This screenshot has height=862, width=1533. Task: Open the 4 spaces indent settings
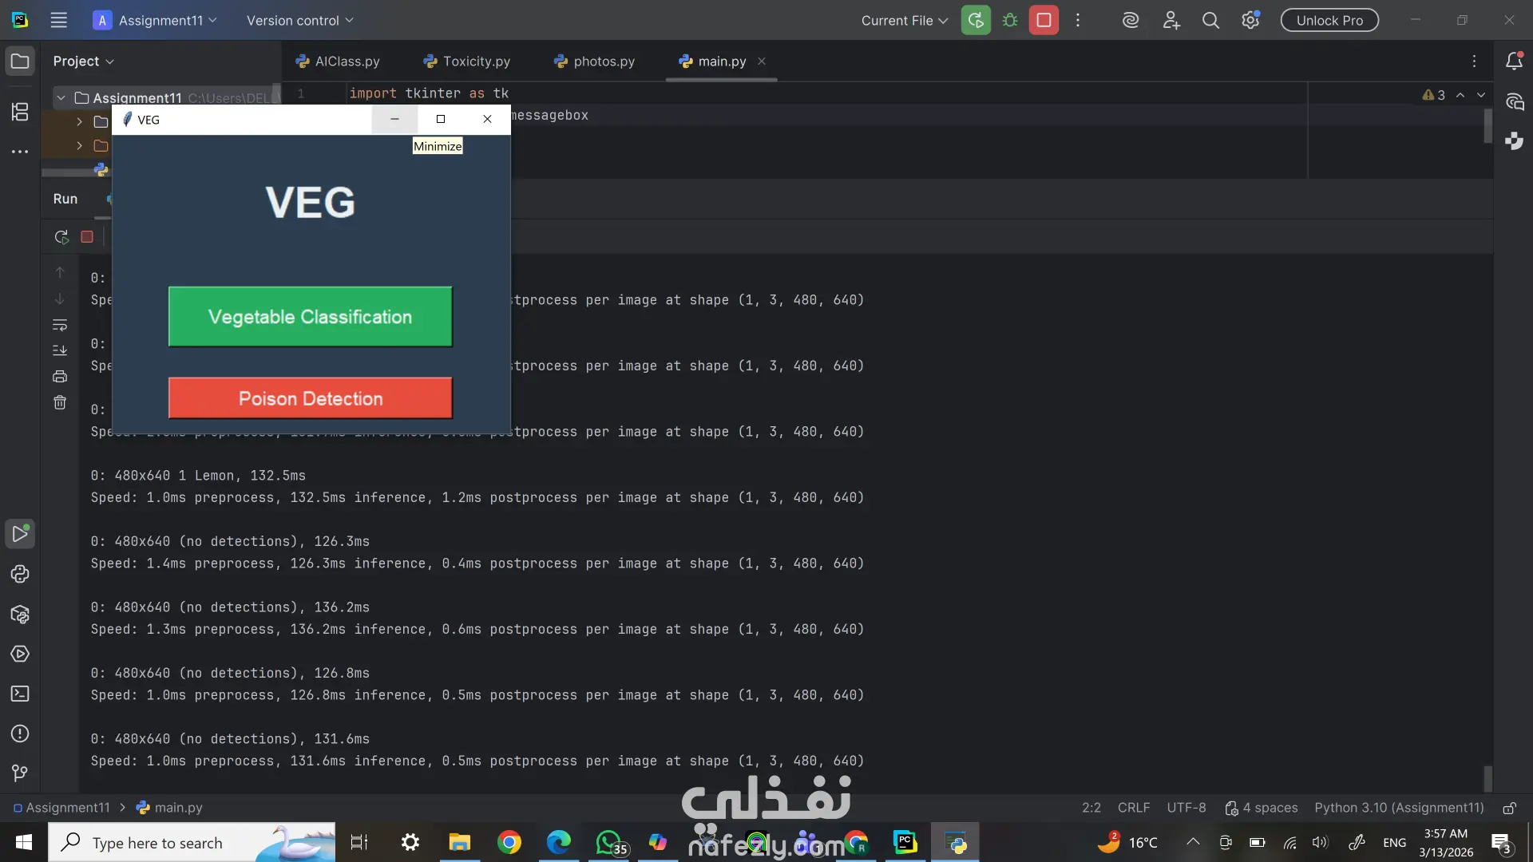(x=1262, y=808)
